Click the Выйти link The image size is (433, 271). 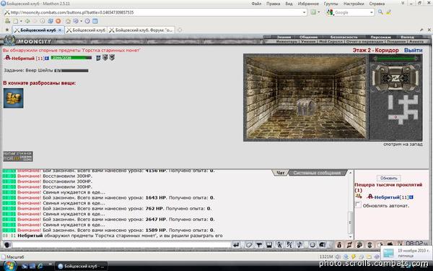(413, 51)
